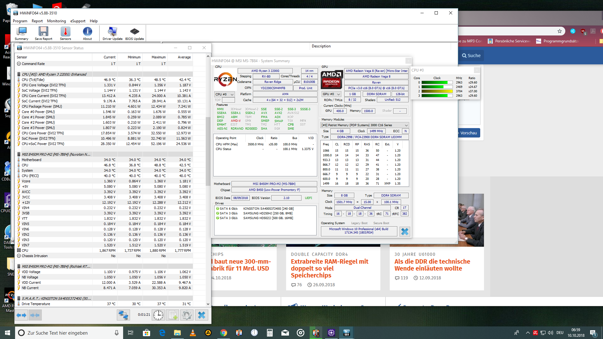This screenshot has height=339, width=603.
Task: Open the Summary toolbar icon
Action: [x=21, y=33]
